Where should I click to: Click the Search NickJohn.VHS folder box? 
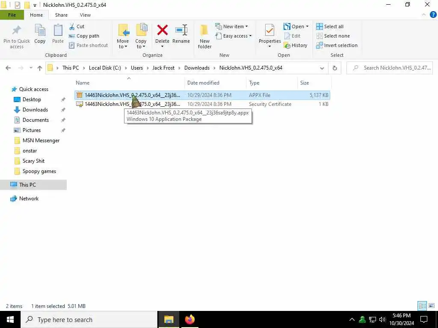pos(390,68)
